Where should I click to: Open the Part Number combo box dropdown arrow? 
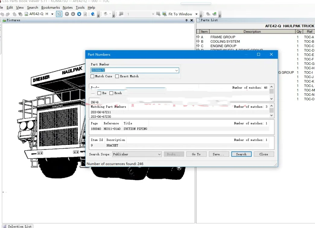[176, 70]
